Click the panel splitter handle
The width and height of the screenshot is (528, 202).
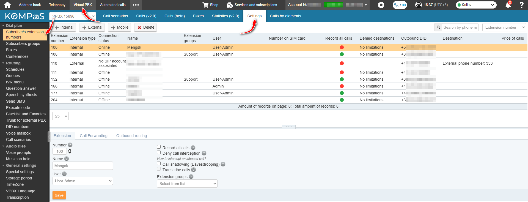tap(289, 127)
